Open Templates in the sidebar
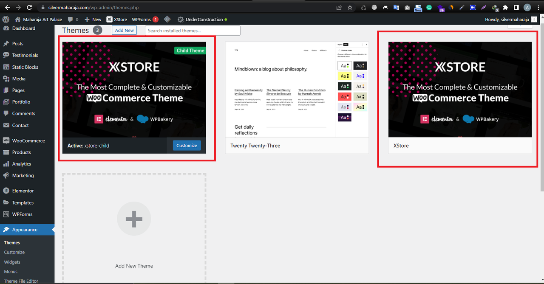The height and width of the screenshot is (284, 544). pos(23,202)
